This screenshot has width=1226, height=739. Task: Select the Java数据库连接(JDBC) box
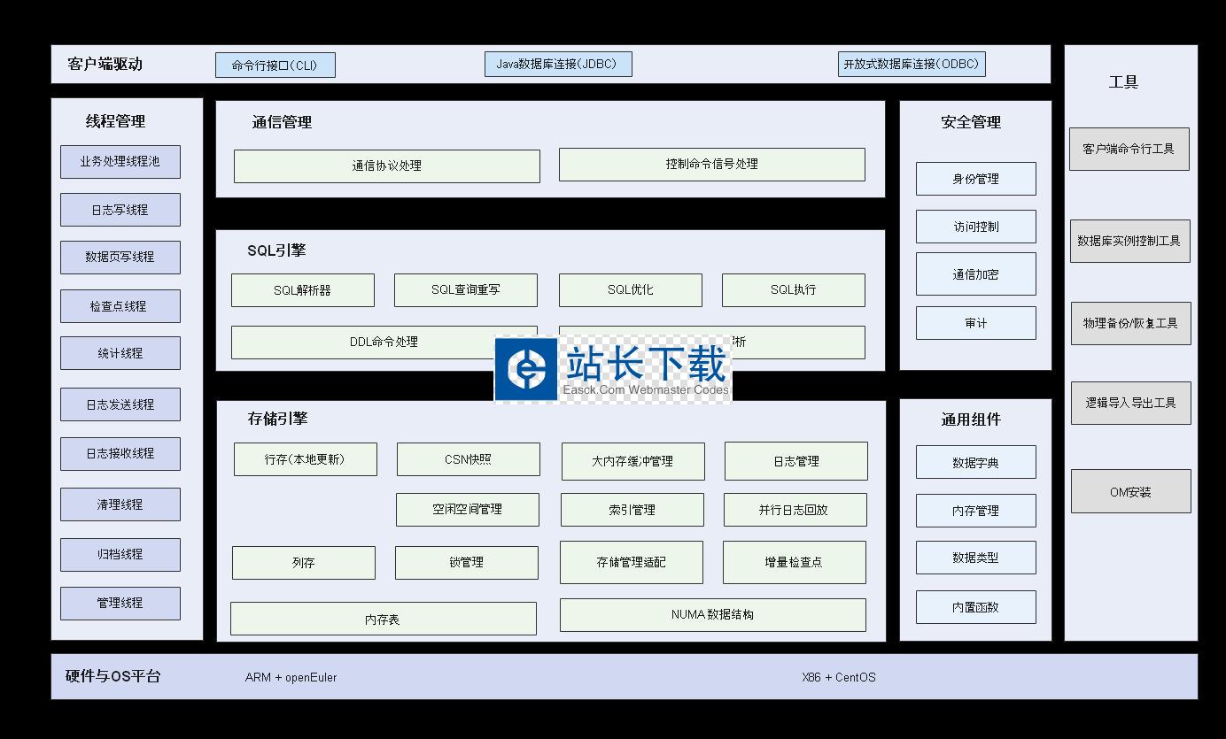tap(557, 65)
